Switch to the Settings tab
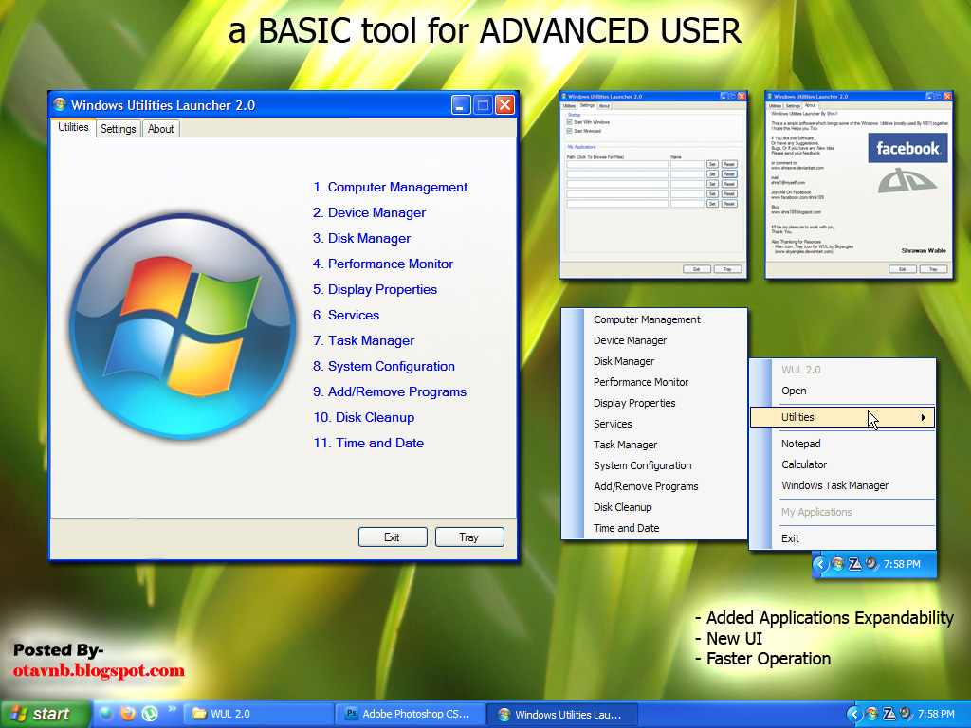This screenshot has width=971, height=728. (x=118, y=127)
